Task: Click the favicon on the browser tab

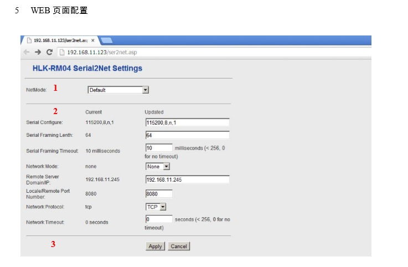Action: coord(29,40)
